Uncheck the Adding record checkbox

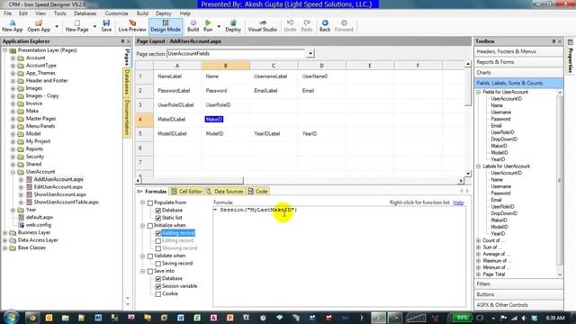[x=158, y=233]
